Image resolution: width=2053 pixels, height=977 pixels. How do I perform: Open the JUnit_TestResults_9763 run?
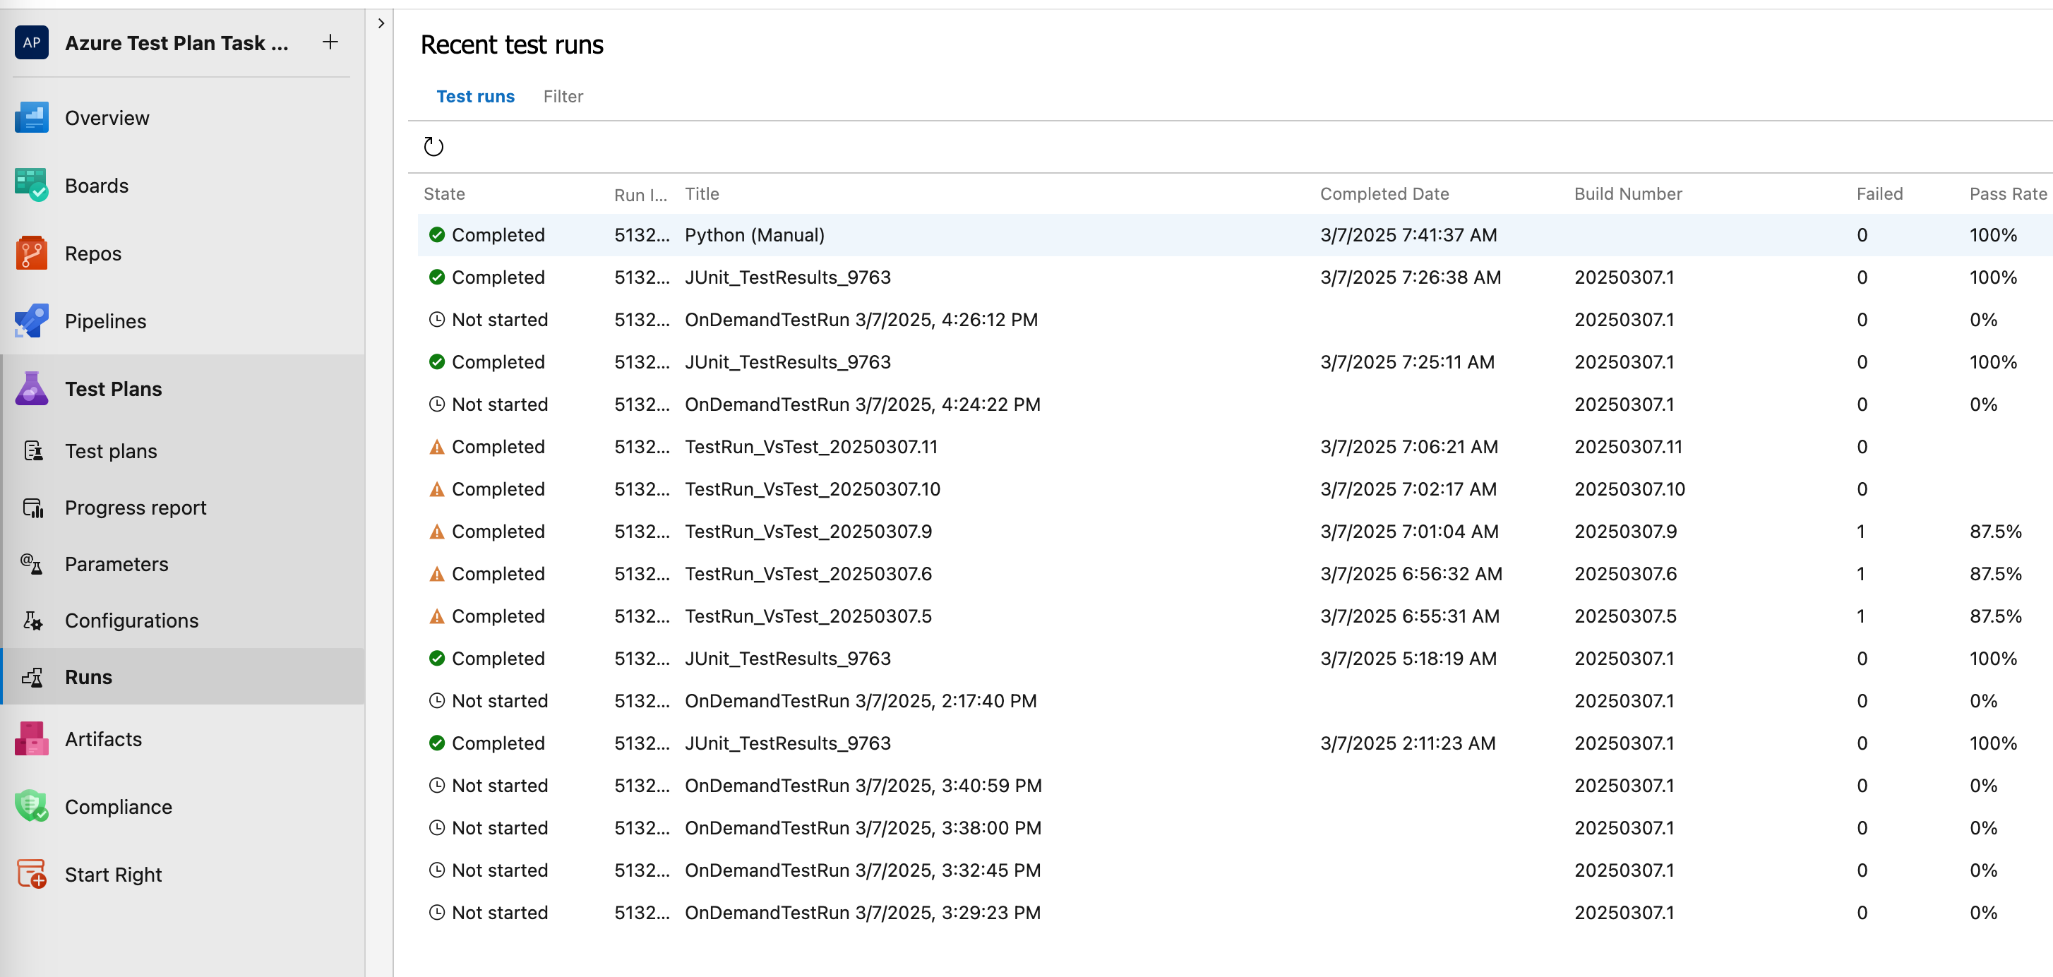click(x=787, y=277)
